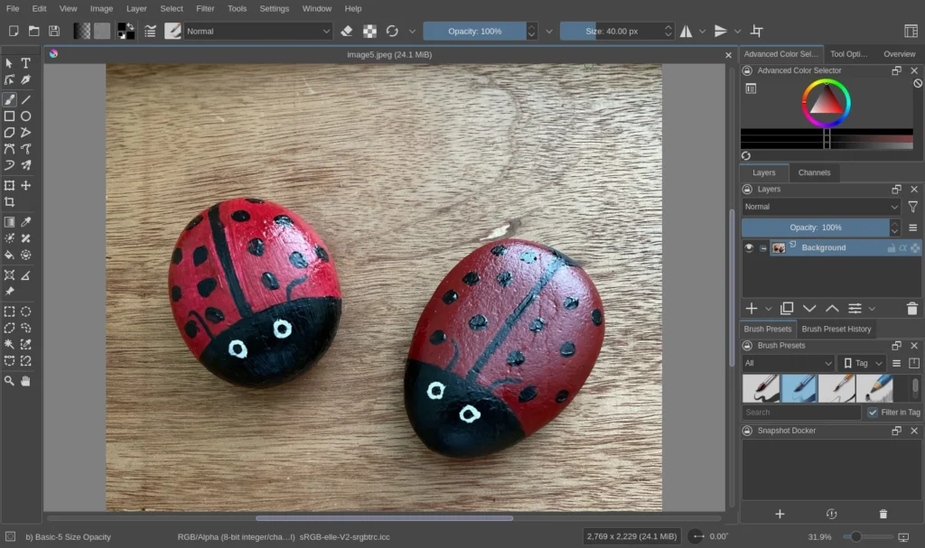Open the Layer menu
This screenshot has width=925, height=548.
[136, 8]
